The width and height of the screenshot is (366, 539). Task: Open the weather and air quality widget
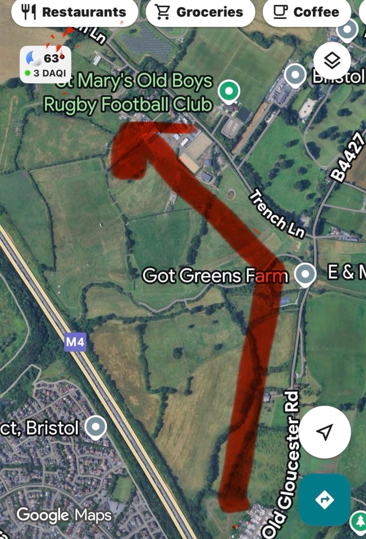coord(45,65)
